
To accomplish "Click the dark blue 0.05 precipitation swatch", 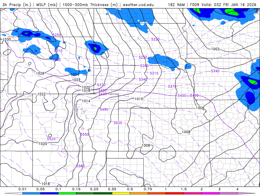I will click(x=49, y=193).
